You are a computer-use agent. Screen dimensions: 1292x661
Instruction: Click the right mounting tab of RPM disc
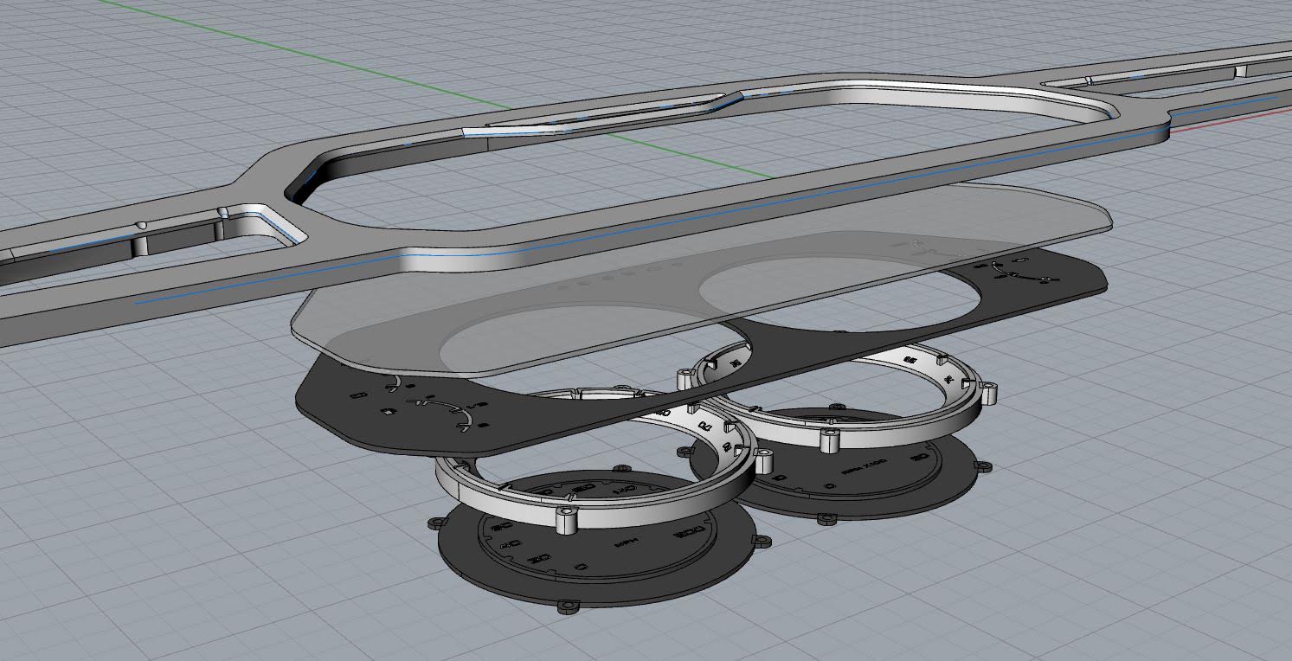[x=983, y=467]
